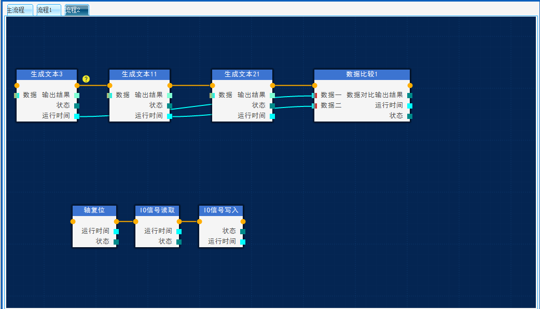Click IO信号写入 orange flow input port
Screen dimensions: 540x309
pos(199,222)
